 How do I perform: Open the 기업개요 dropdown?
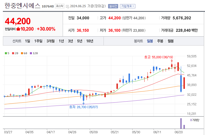(x=128, y=6)
